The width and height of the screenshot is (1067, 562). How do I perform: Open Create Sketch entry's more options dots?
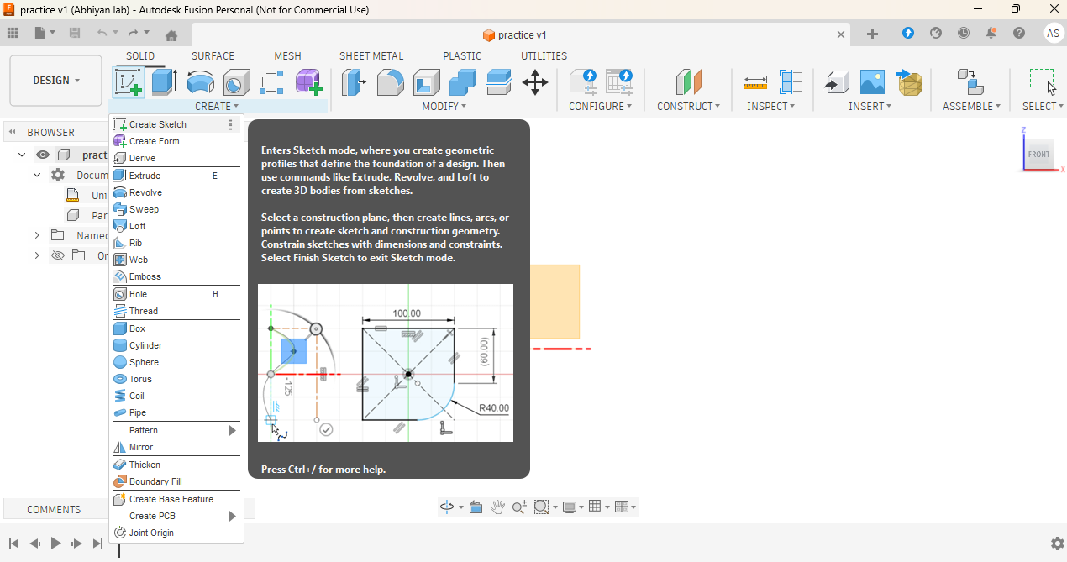point(231,124)
